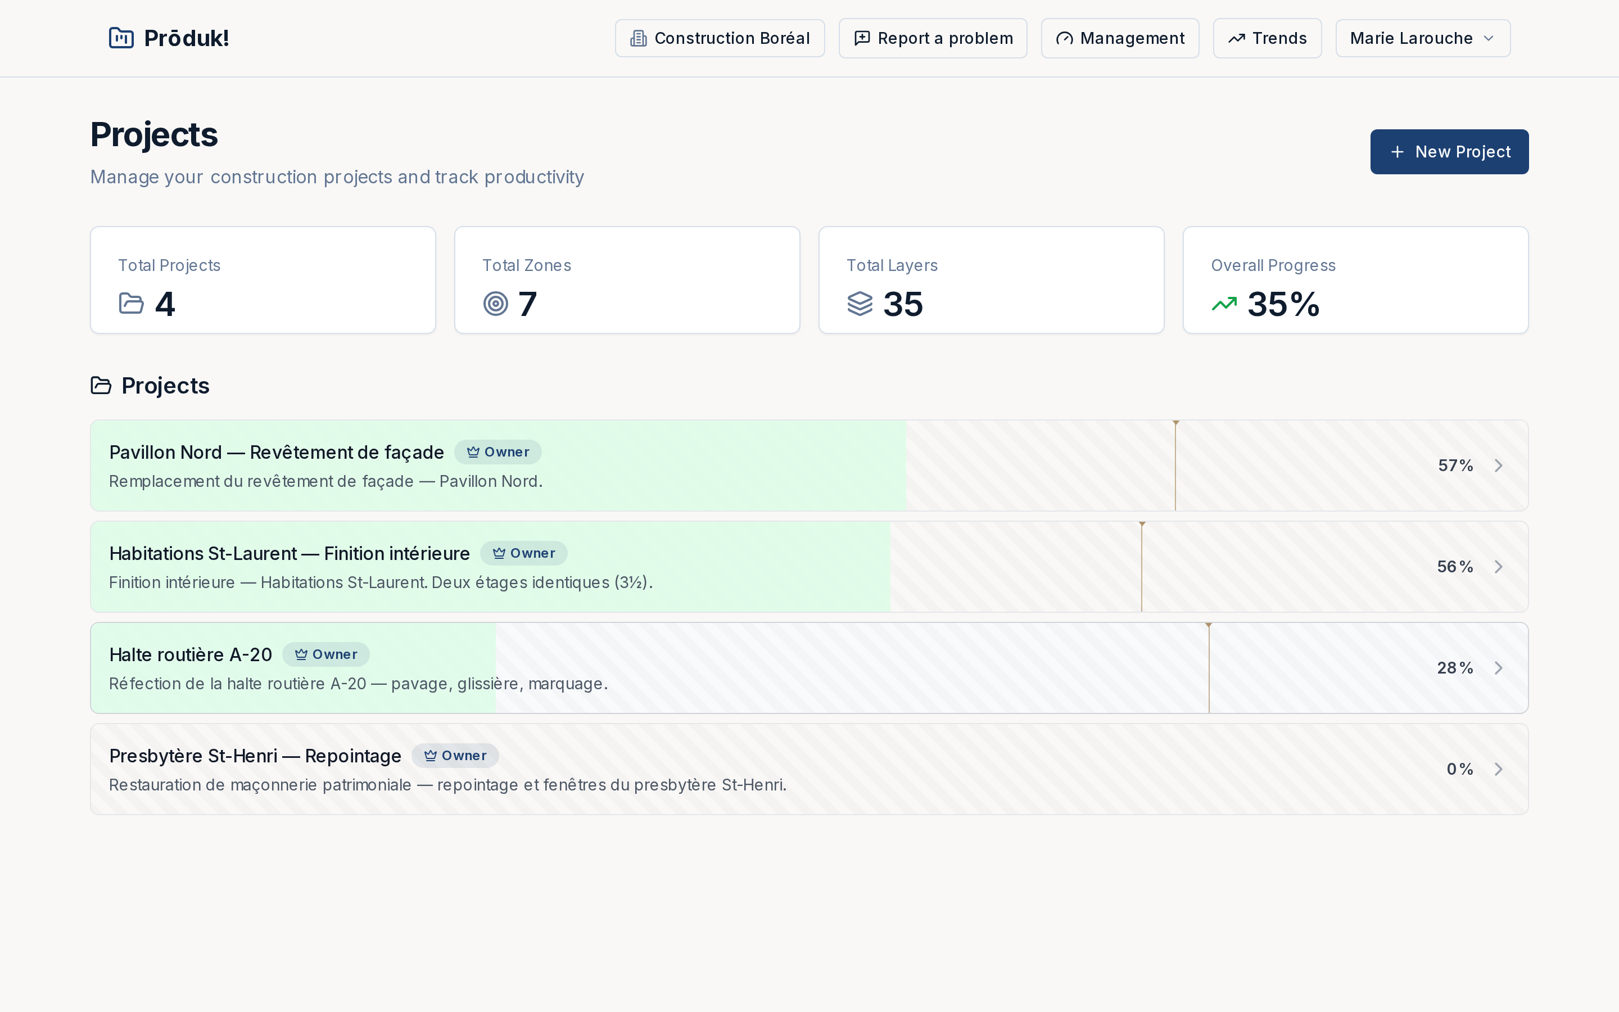Expand Presbytère St-Henri project chevron
1619x1012 pixels.
point(1499,769)
